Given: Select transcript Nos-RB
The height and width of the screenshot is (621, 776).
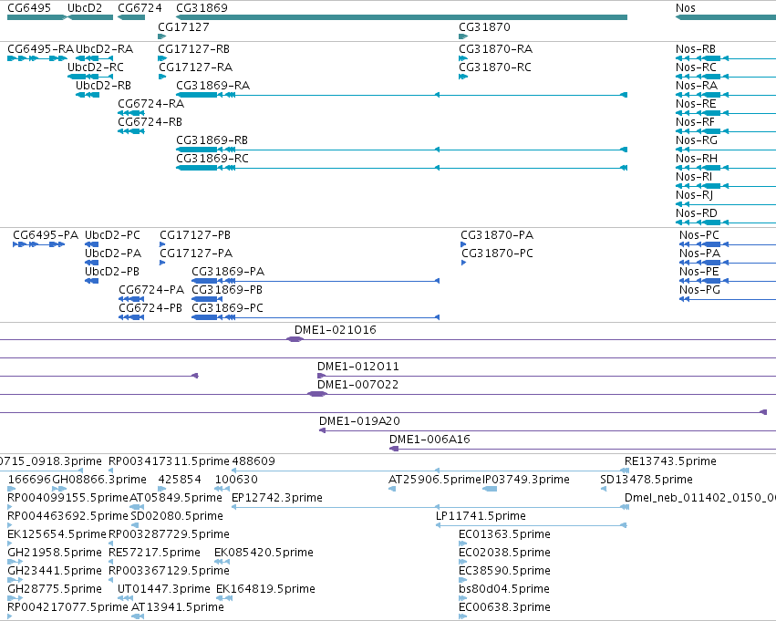Looking at the screenshot, I should (x=696, y=49).
